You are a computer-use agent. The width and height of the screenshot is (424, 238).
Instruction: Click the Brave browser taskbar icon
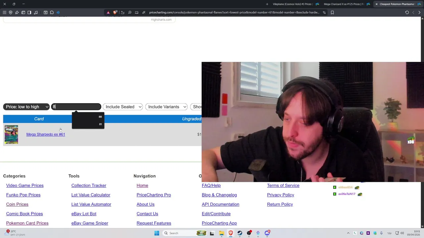point(231,233)
